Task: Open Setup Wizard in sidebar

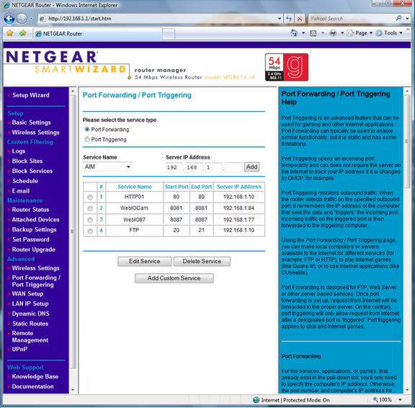Action: tap(31, 95)
